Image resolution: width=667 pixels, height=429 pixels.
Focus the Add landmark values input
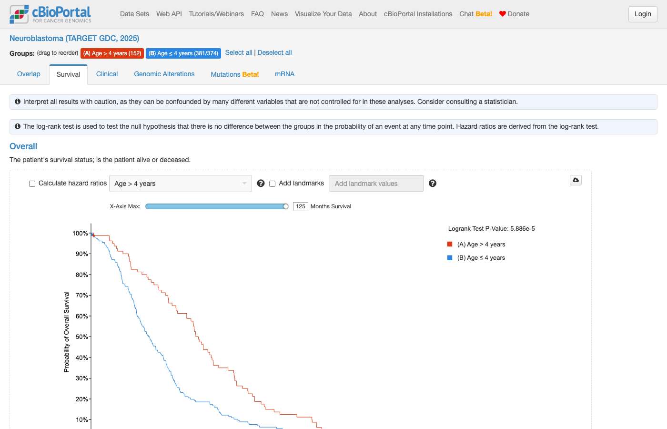pos(376,184)
